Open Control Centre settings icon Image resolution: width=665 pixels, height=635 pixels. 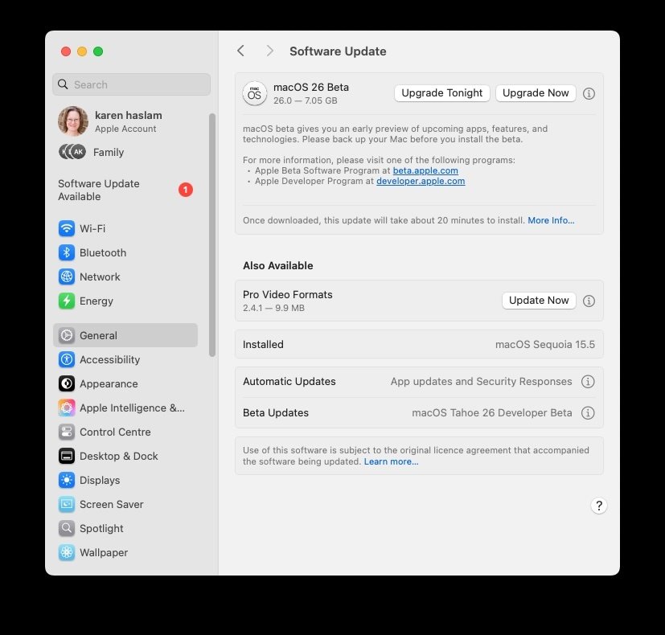[x=67, y=432]
